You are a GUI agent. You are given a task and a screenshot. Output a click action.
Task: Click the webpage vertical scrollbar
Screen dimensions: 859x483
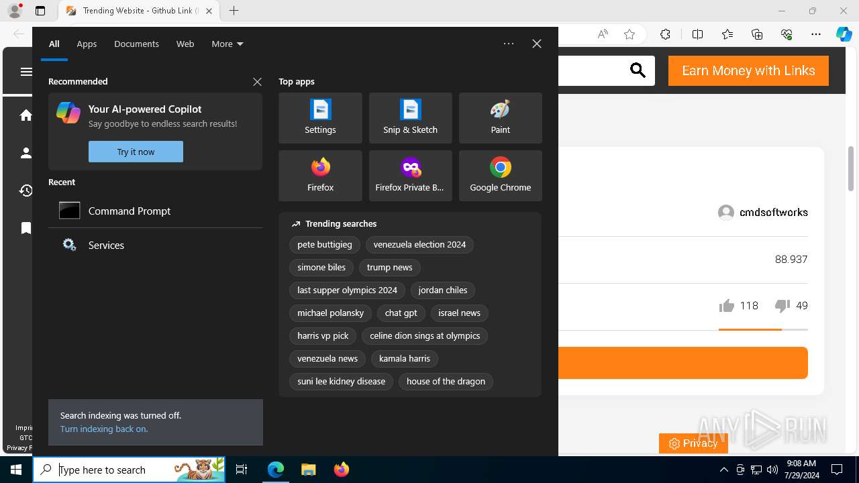[x=851, y=168]
